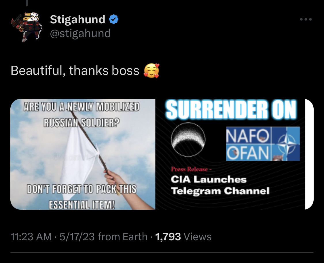324x263 pixels.
Task: Click the reply thread line above avatar
Action: coord(27,3)
